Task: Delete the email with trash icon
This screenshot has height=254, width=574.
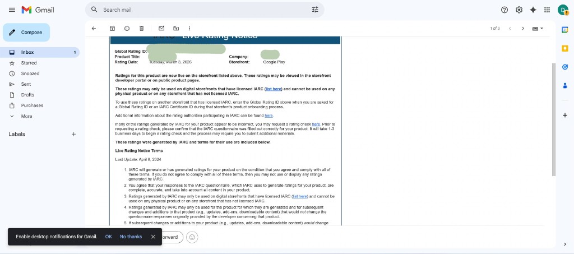Action: pyautogui.click(x=141, y=28)
